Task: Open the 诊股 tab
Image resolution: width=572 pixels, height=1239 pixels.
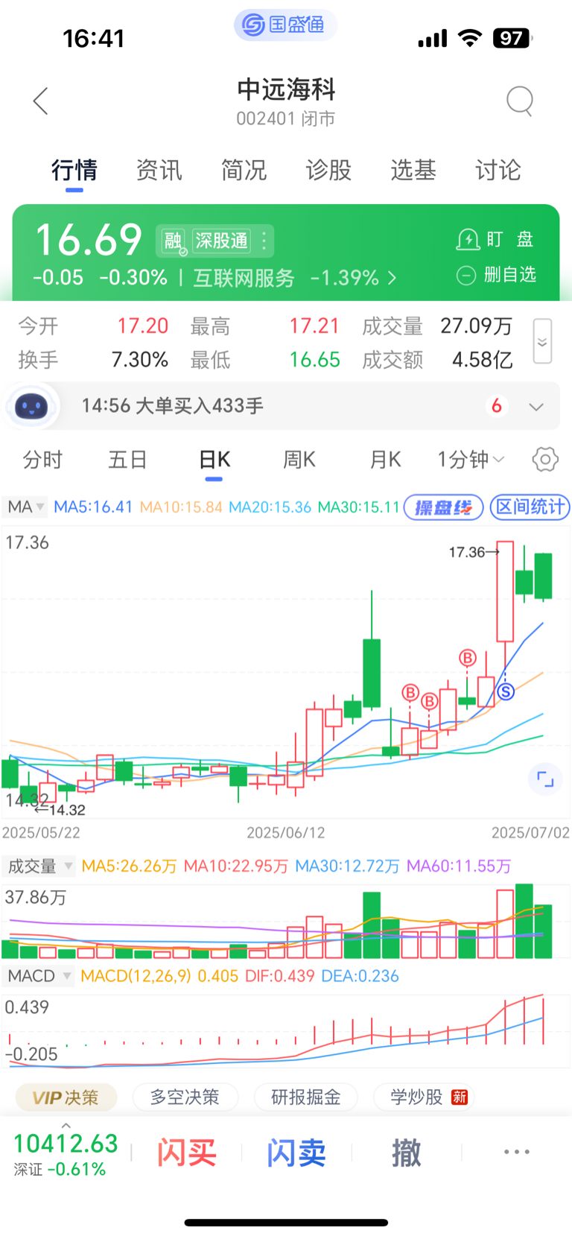Action: point(328,170)
